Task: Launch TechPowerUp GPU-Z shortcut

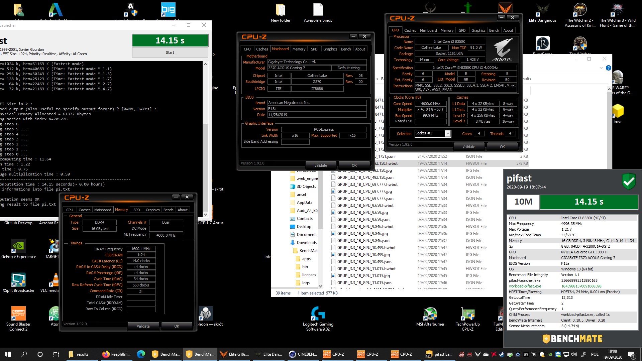Action: tap(467, 319)
